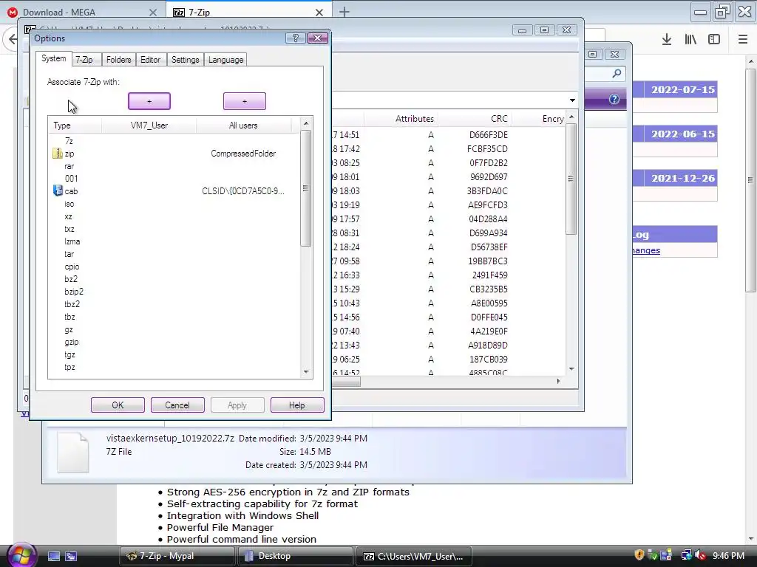Open the browser Library icon

pyautogui.click(x=690, y=40)
